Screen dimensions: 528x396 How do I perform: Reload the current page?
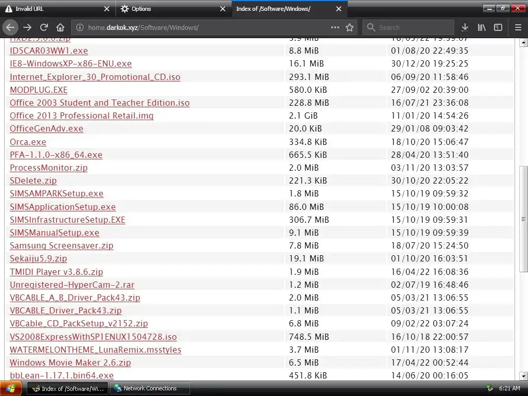pyautogui.click(x=44, y=28)
